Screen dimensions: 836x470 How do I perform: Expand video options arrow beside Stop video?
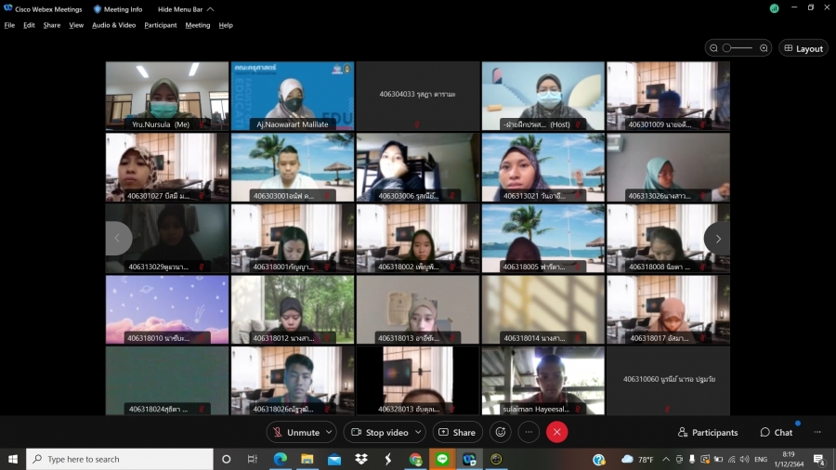click(x=418, y=432)
